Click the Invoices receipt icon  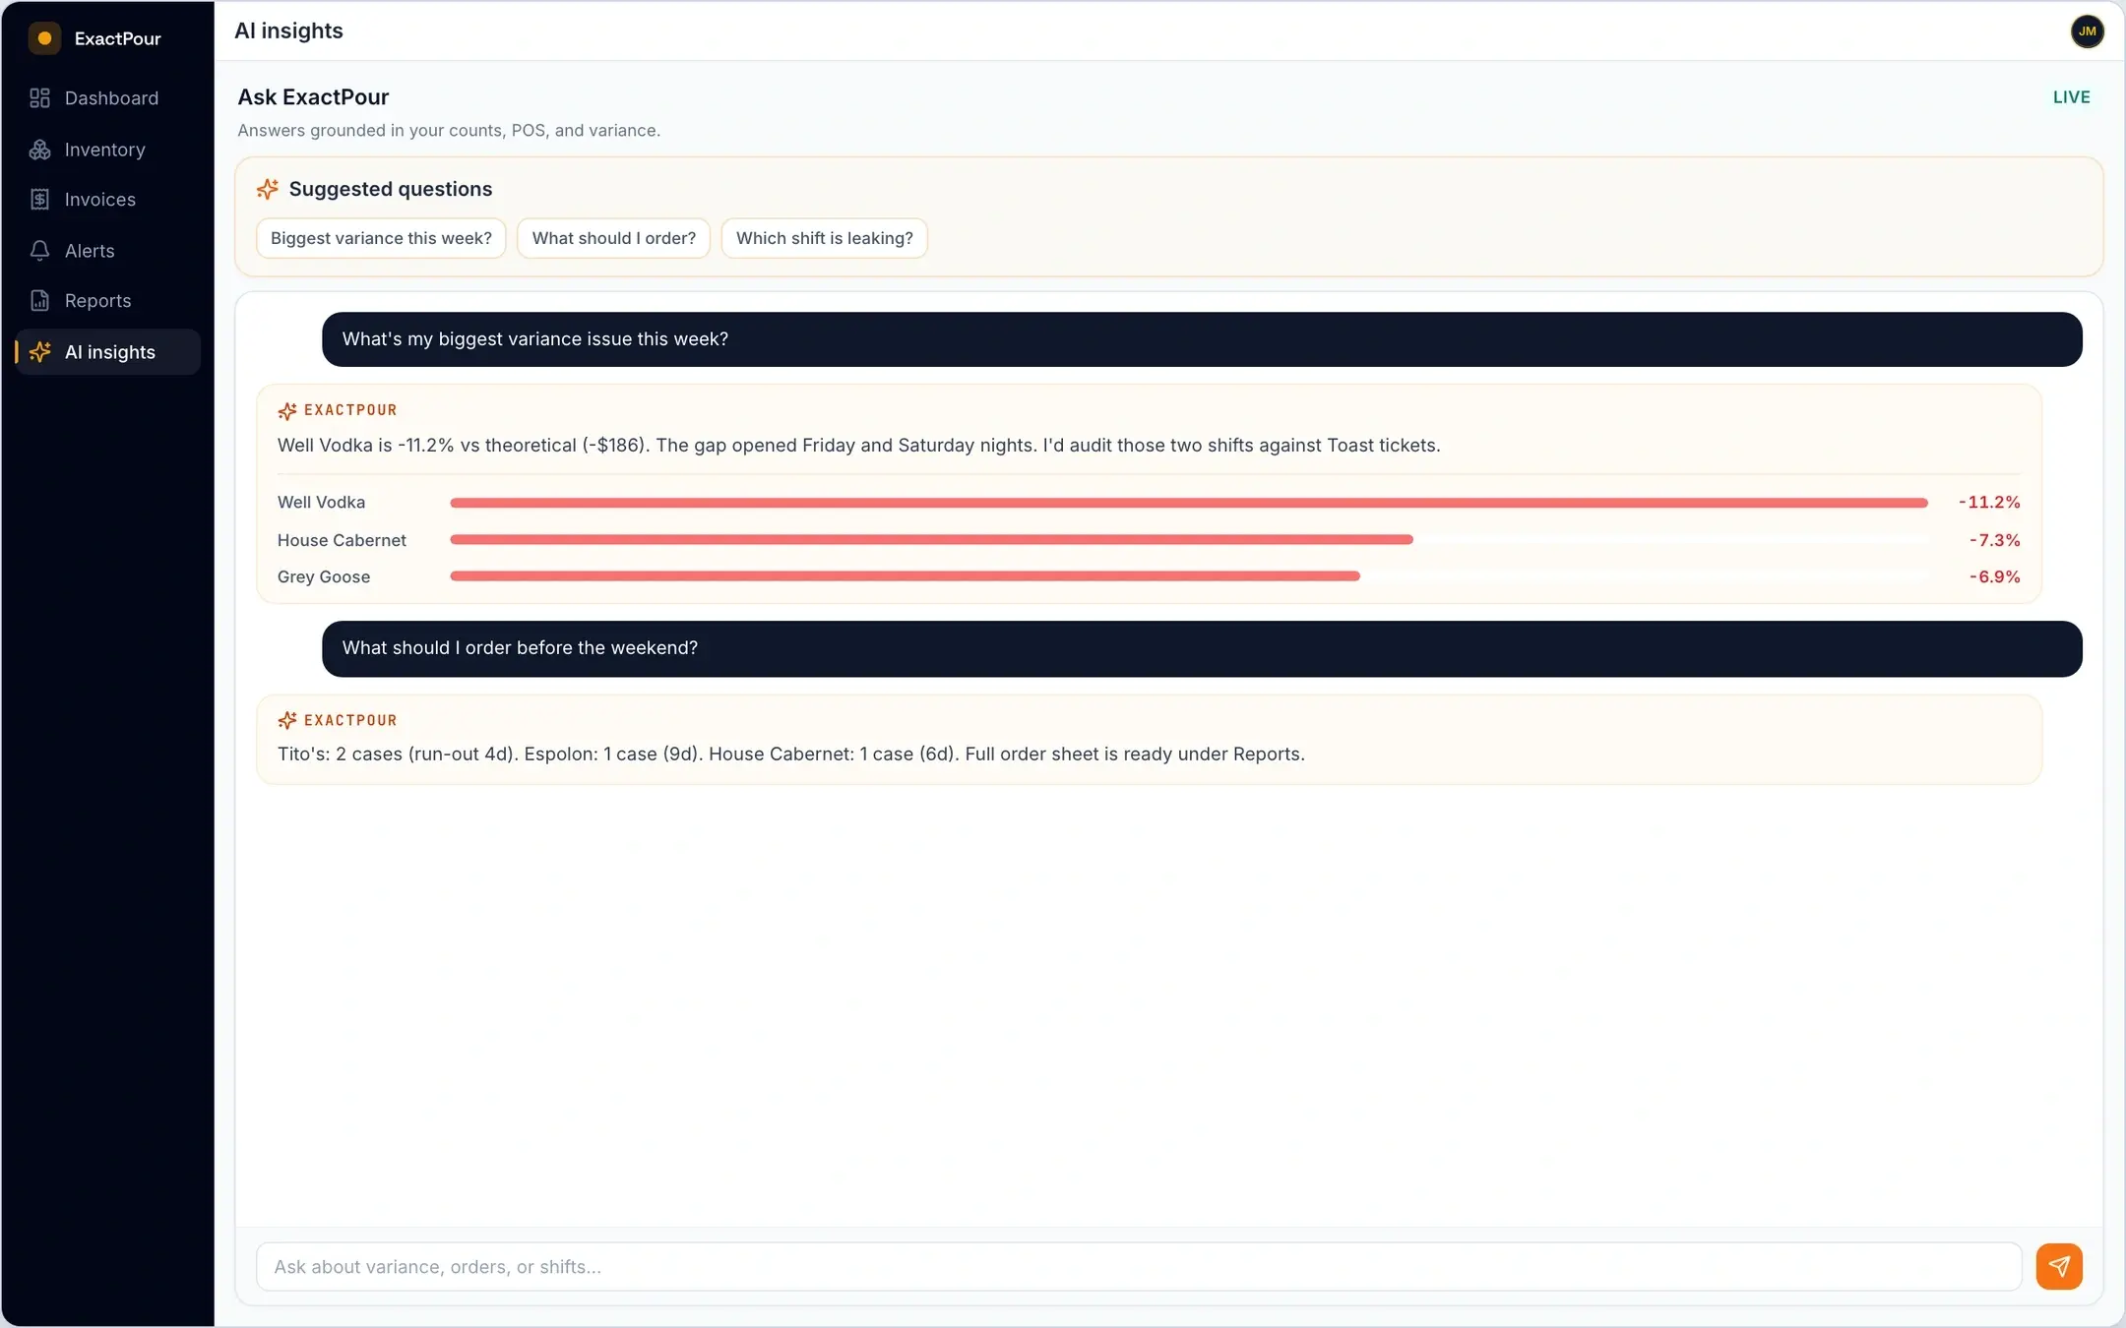[39, 200]
